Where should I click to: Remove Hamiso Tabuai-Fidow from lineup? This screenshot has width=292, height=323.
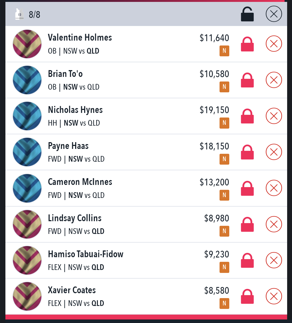click(x=274, y=260)
